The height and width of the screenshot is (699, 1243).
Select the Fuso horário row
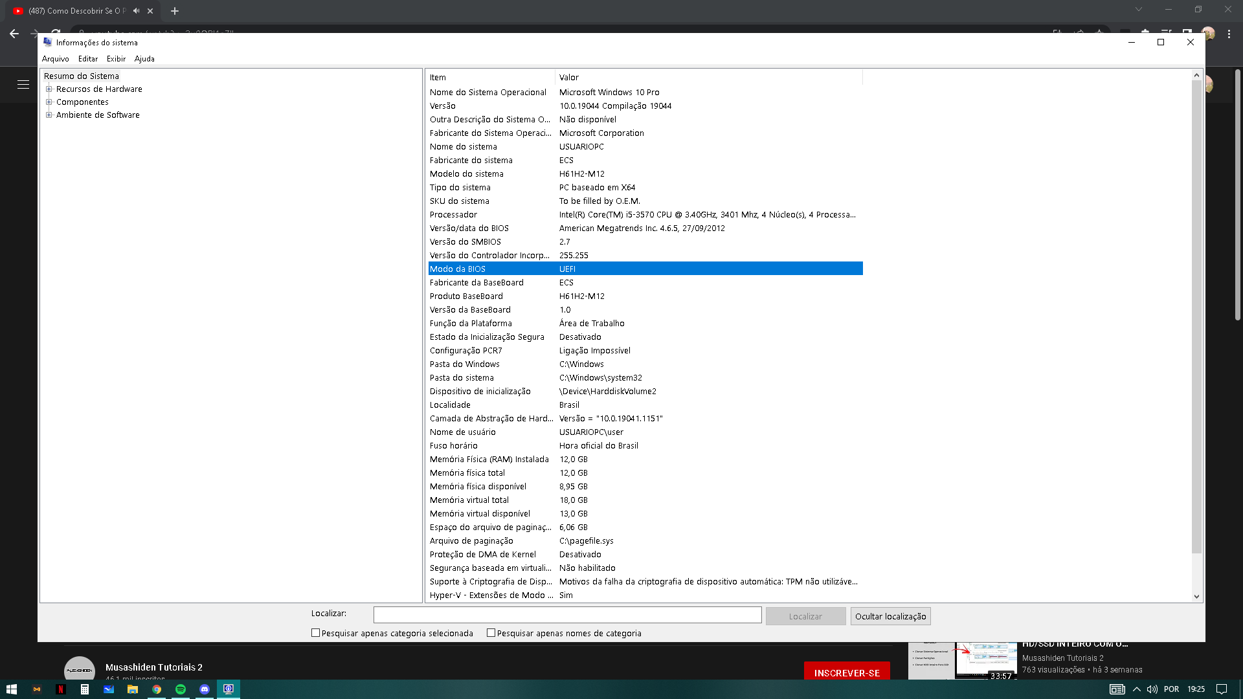(x=645, y=446)
